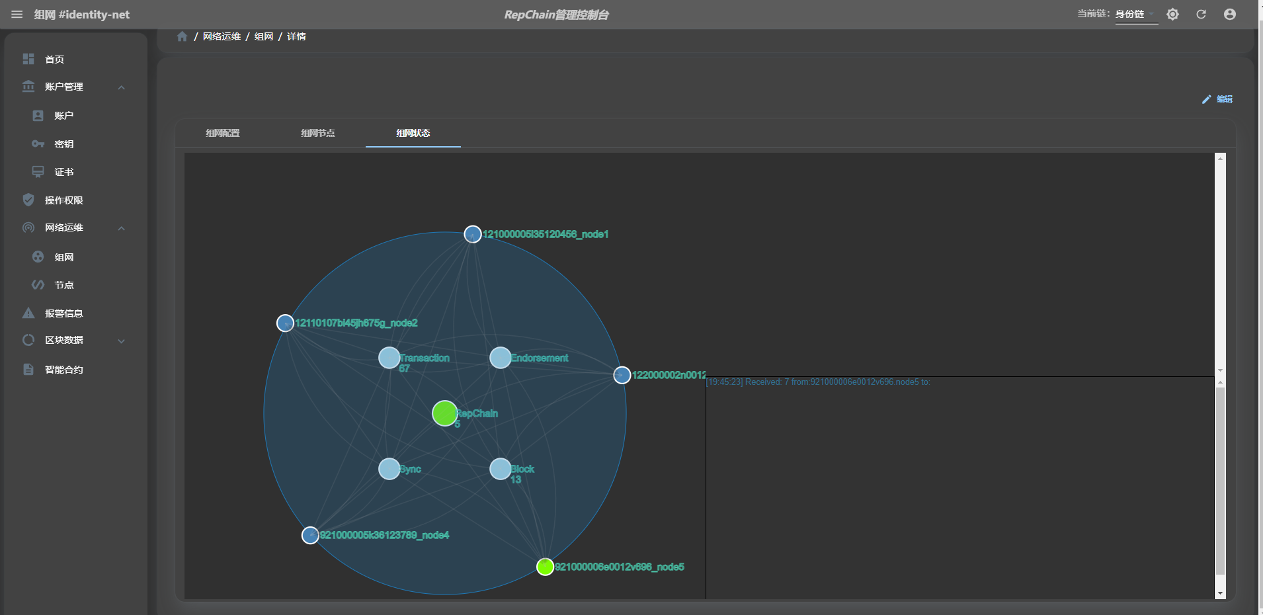Click the 编辑 edit button label
Screen dimensions: 1263x615
point(1225,99)
